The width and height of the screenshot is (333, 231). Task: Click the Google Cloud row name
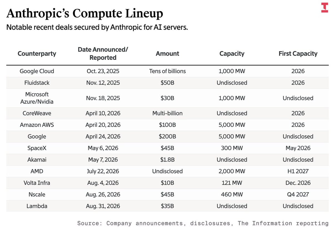click(x=37, y=71)
